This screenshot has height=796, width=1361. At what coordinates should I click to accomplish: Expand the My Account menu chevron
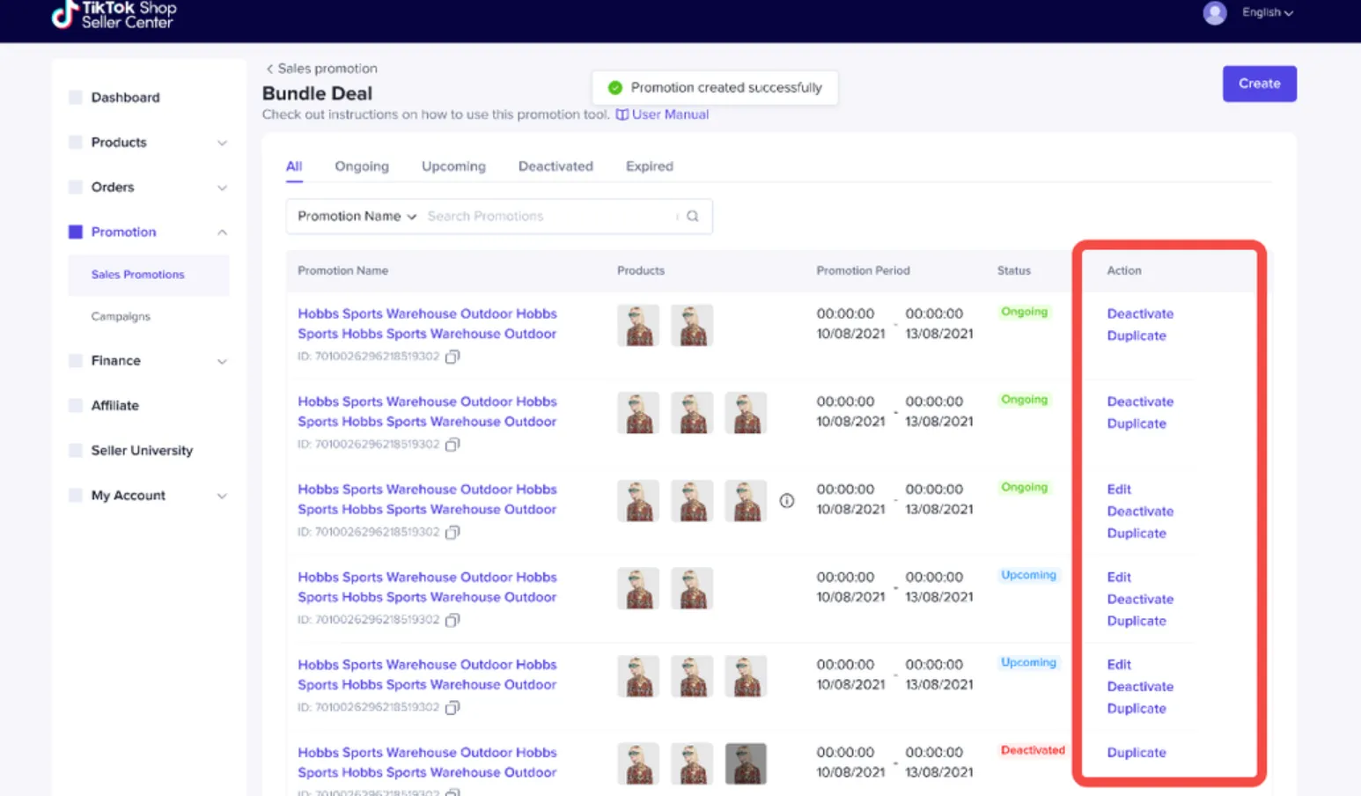pyautogui.click(x=222, y=496)
